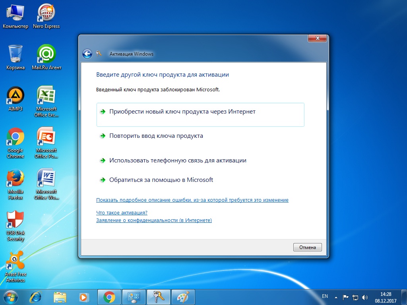Screen dimensions: 407x305
Task: Click the EN language indicator
Action: tap(325, 296)
